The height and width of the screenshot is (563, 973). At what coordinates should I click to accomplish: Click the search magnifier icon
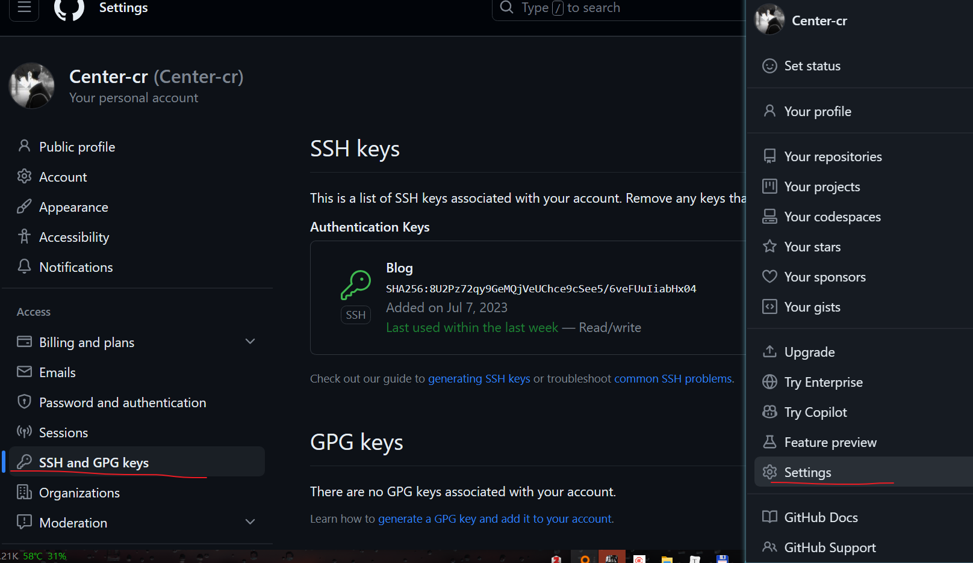tap(507, 7)
